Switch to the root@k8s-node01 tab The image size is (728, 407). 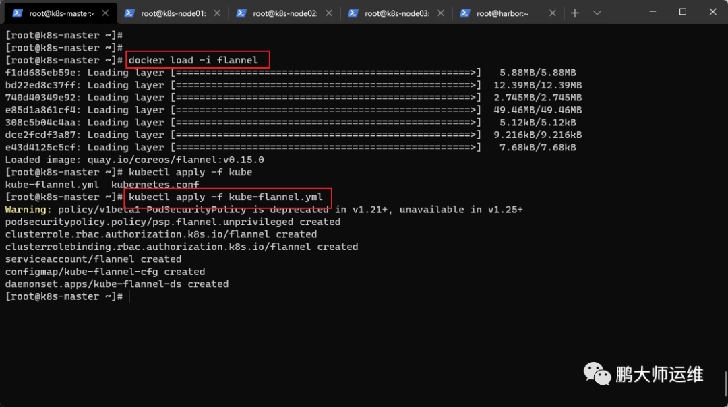pyautogui.click(x=173, y=13)
